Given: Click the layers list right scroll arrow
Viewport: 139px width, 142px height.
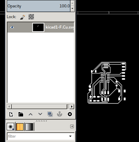Looking at the screenshot, I should click(x=72, y=107).
